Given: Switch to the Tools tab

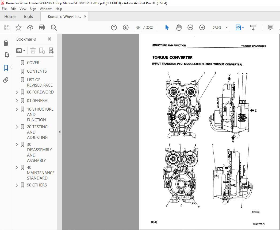Looking at the screenshot, I should (x=28, y=16).
